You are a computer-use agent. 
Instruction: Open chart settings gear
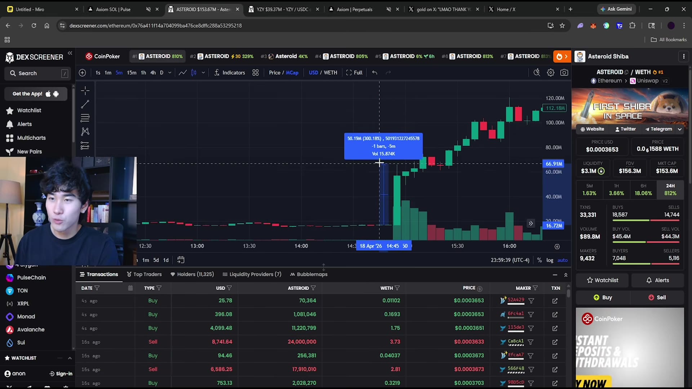pyautogui.click(x=550, y=73)
